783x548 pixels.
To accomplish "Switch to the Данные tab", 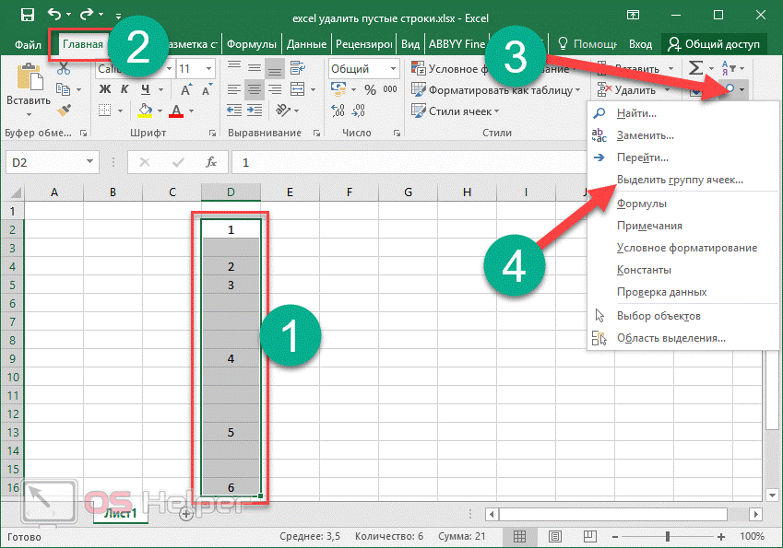I will [x=306, y=44].
